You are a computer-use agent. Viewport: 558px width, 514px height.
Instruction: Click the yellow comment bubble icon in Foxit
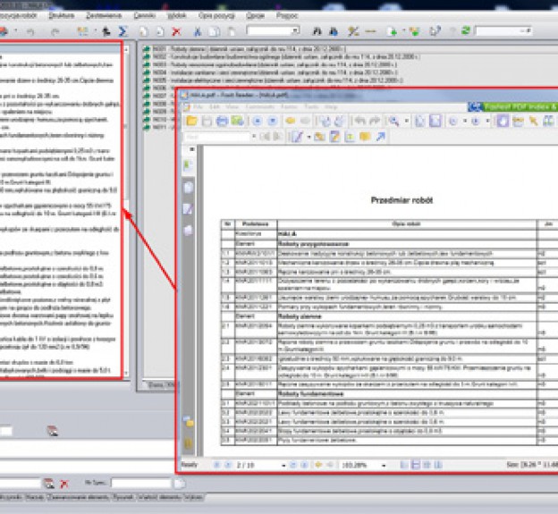[x=365, y=137]
